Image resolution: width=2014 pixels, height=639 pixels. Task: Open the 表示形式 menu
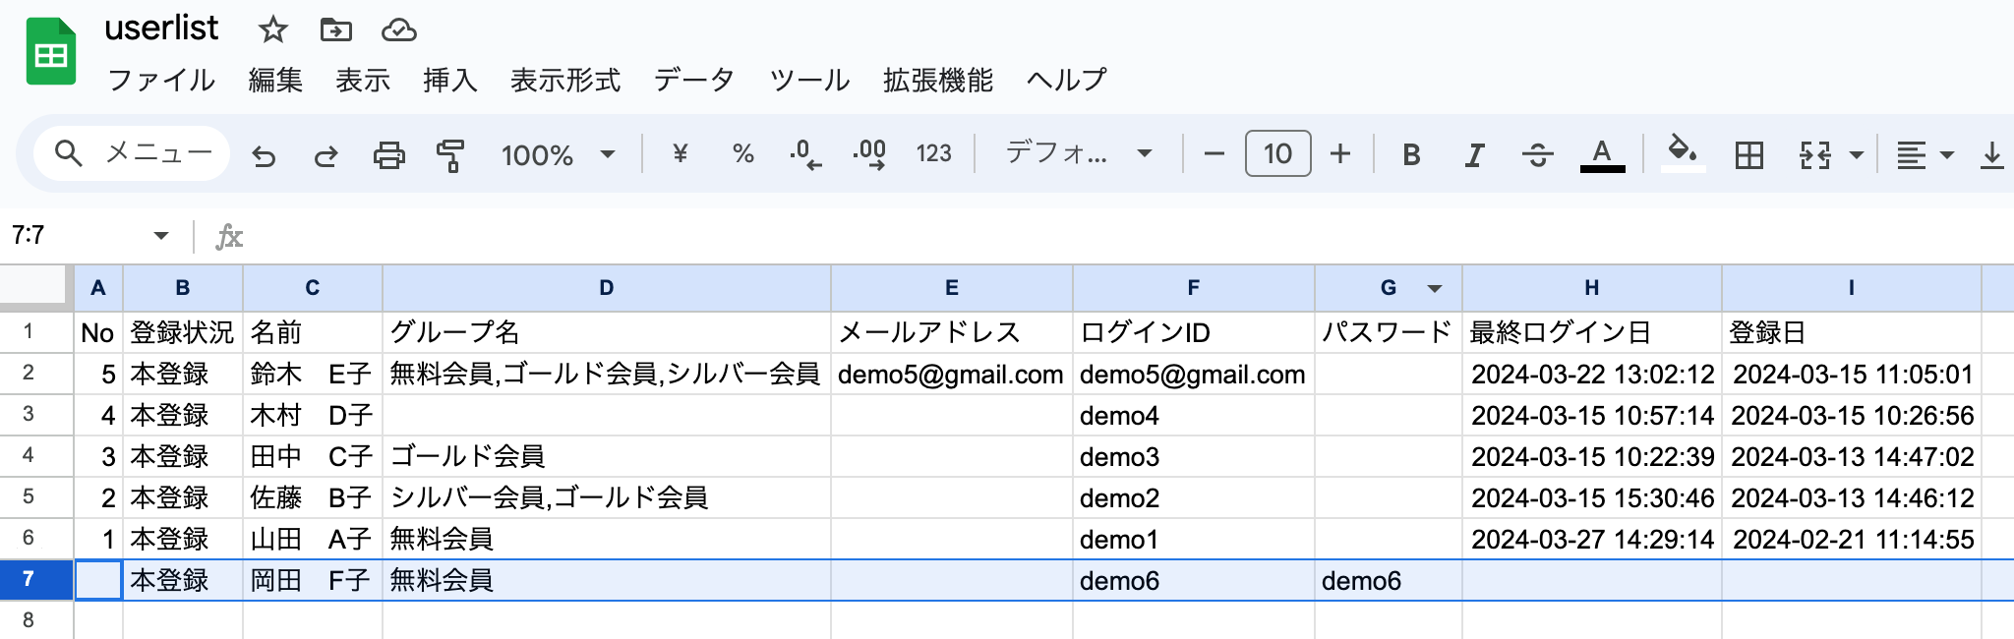pyautogui.click(x=565, y=81)
